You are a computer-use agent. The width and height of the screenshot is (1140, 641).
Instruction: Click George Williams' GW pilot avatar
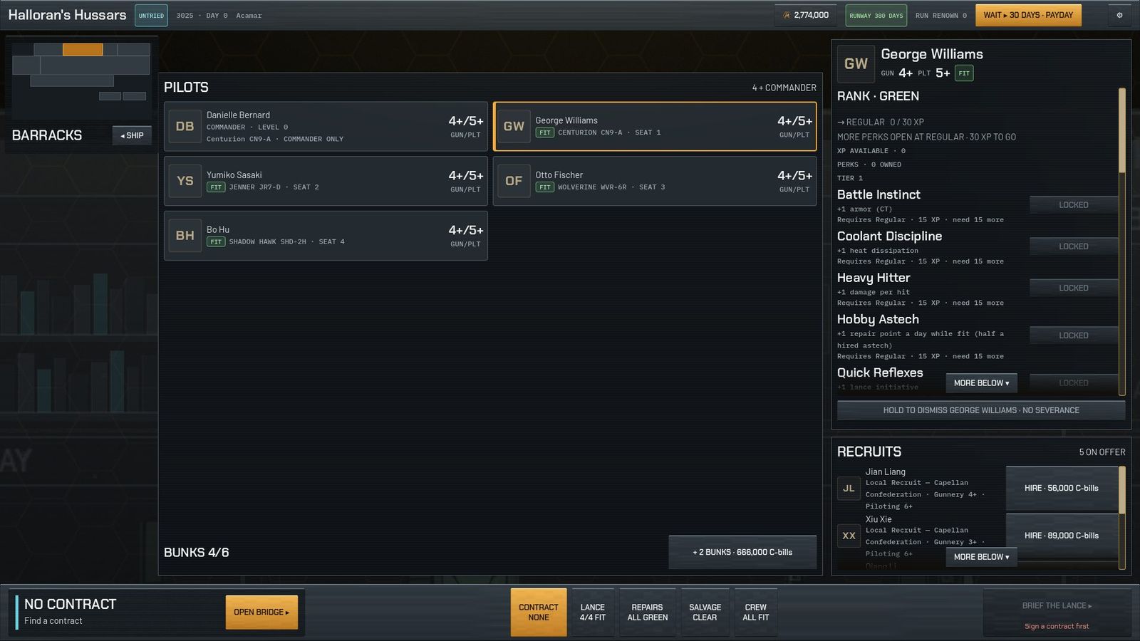514,126
